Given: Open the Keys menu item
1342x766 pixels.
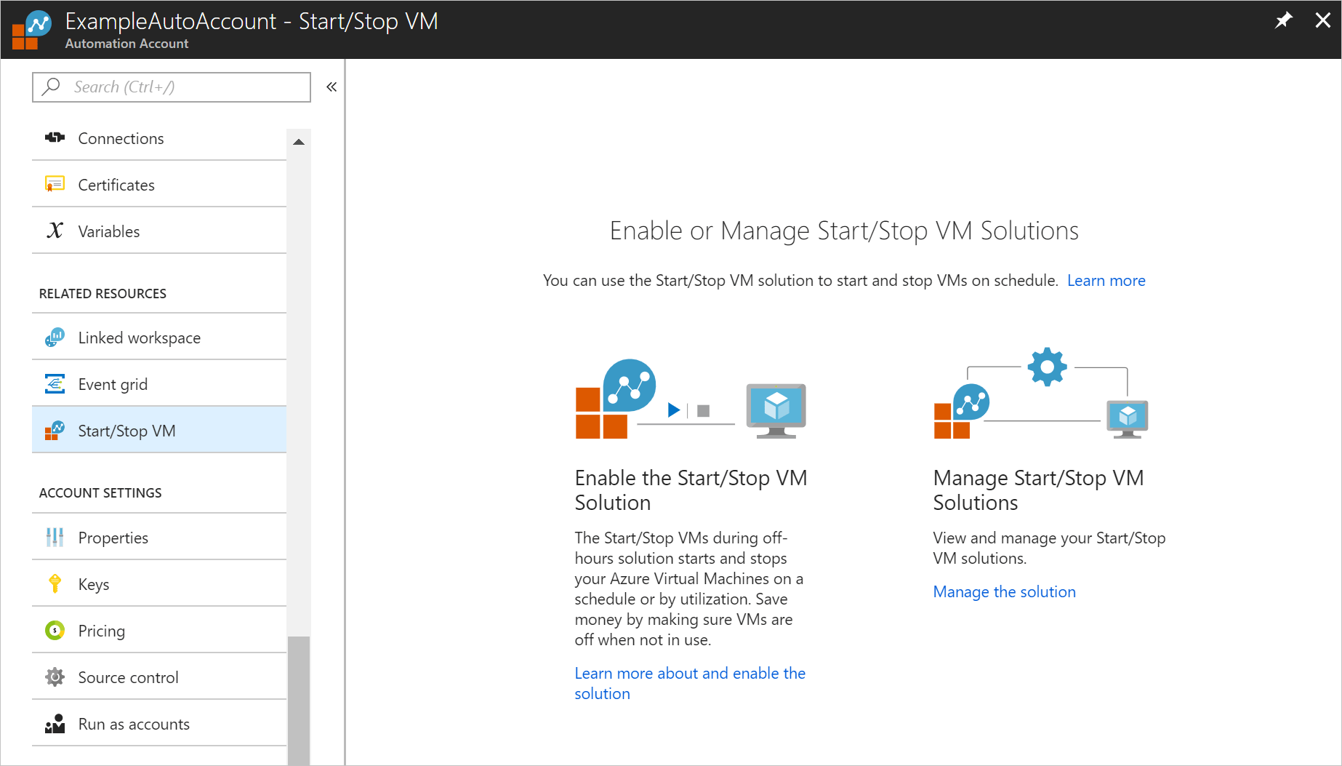Looking at the screenshot, I should point(159,584).
